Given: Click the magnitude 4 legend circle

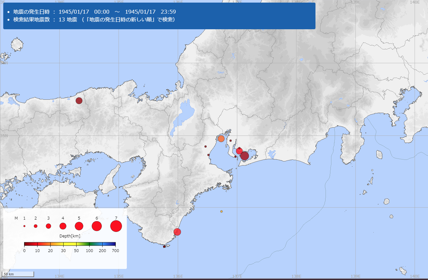Looking at the screenshot, I should (63, 226).
